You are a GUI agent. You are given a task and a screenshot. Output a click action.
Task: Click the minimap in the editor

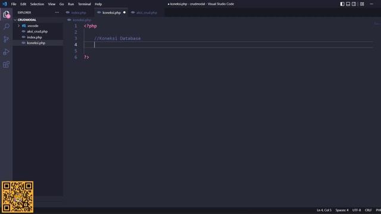click(377, 24)
